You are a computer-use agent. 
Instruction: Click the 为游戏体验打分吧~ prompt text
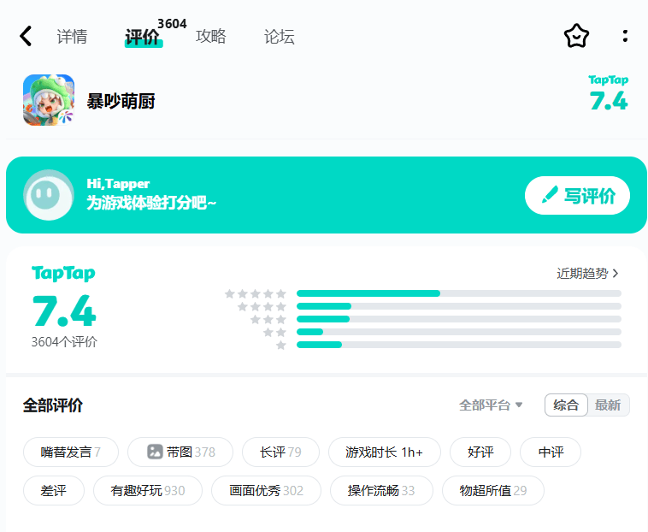tap(151, 203)
